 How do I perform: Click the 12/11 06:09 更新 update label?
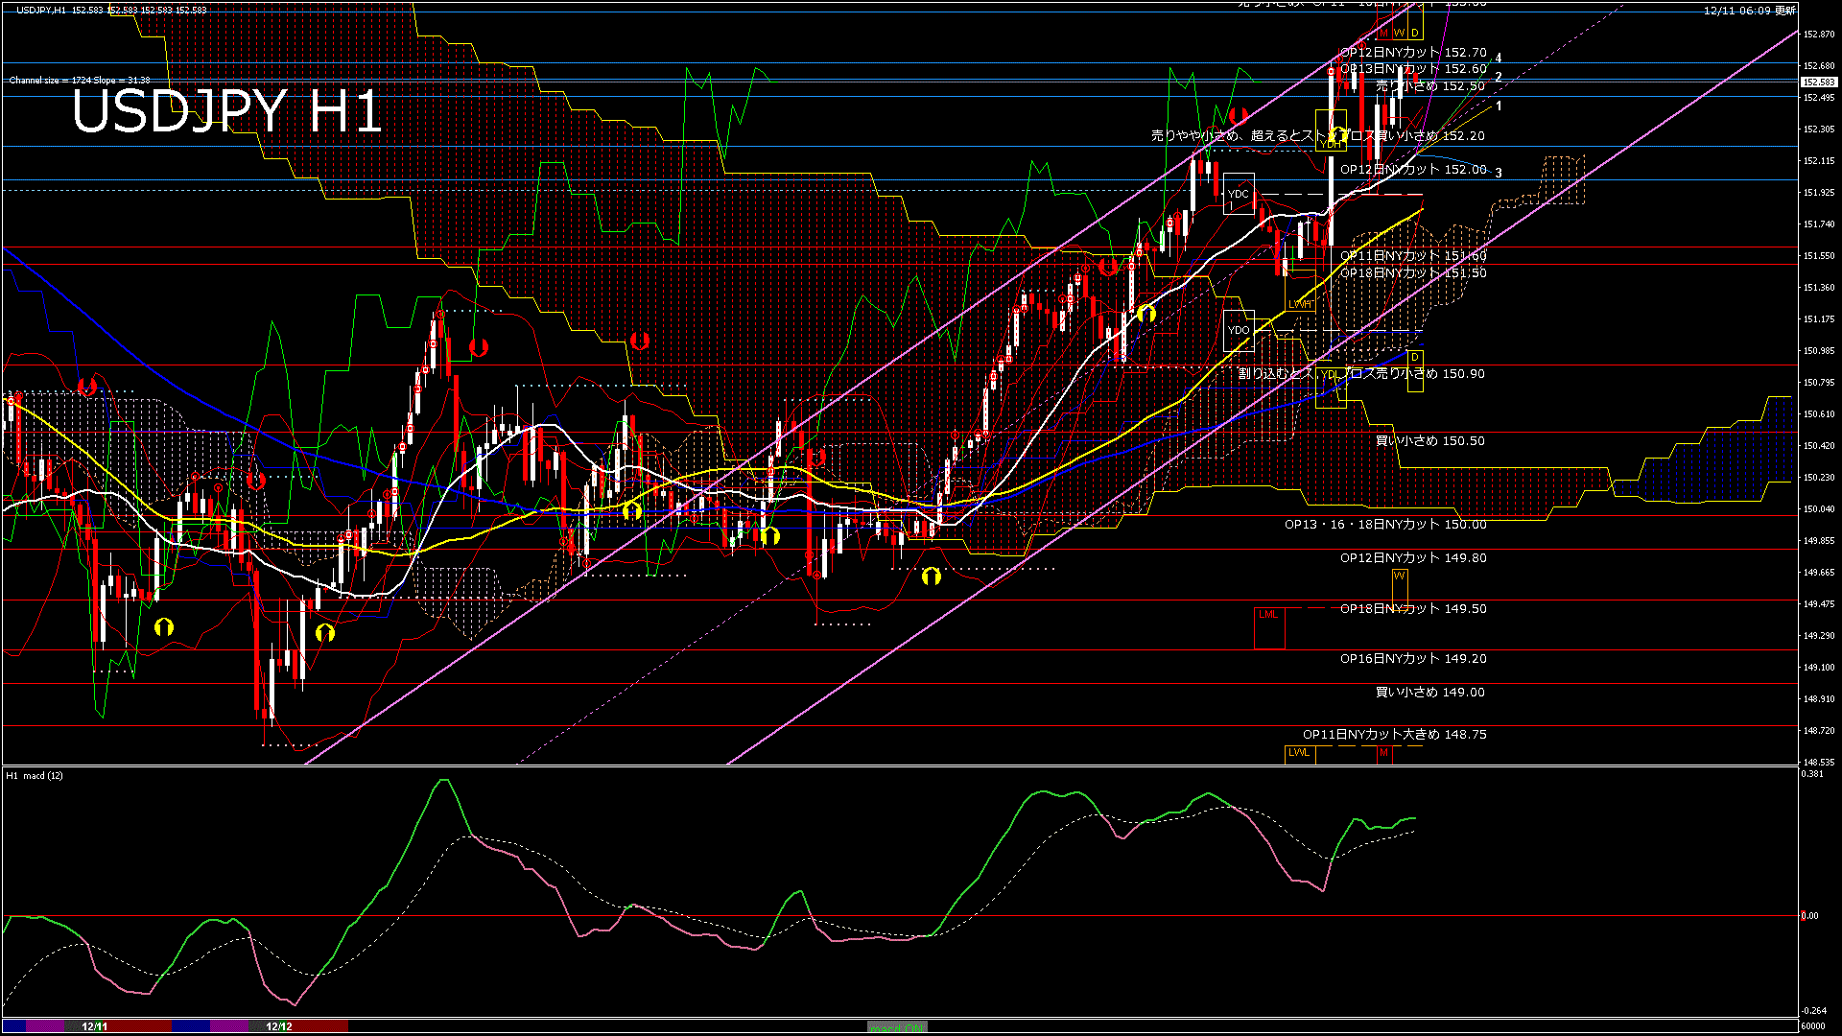tap(1749, 11)
